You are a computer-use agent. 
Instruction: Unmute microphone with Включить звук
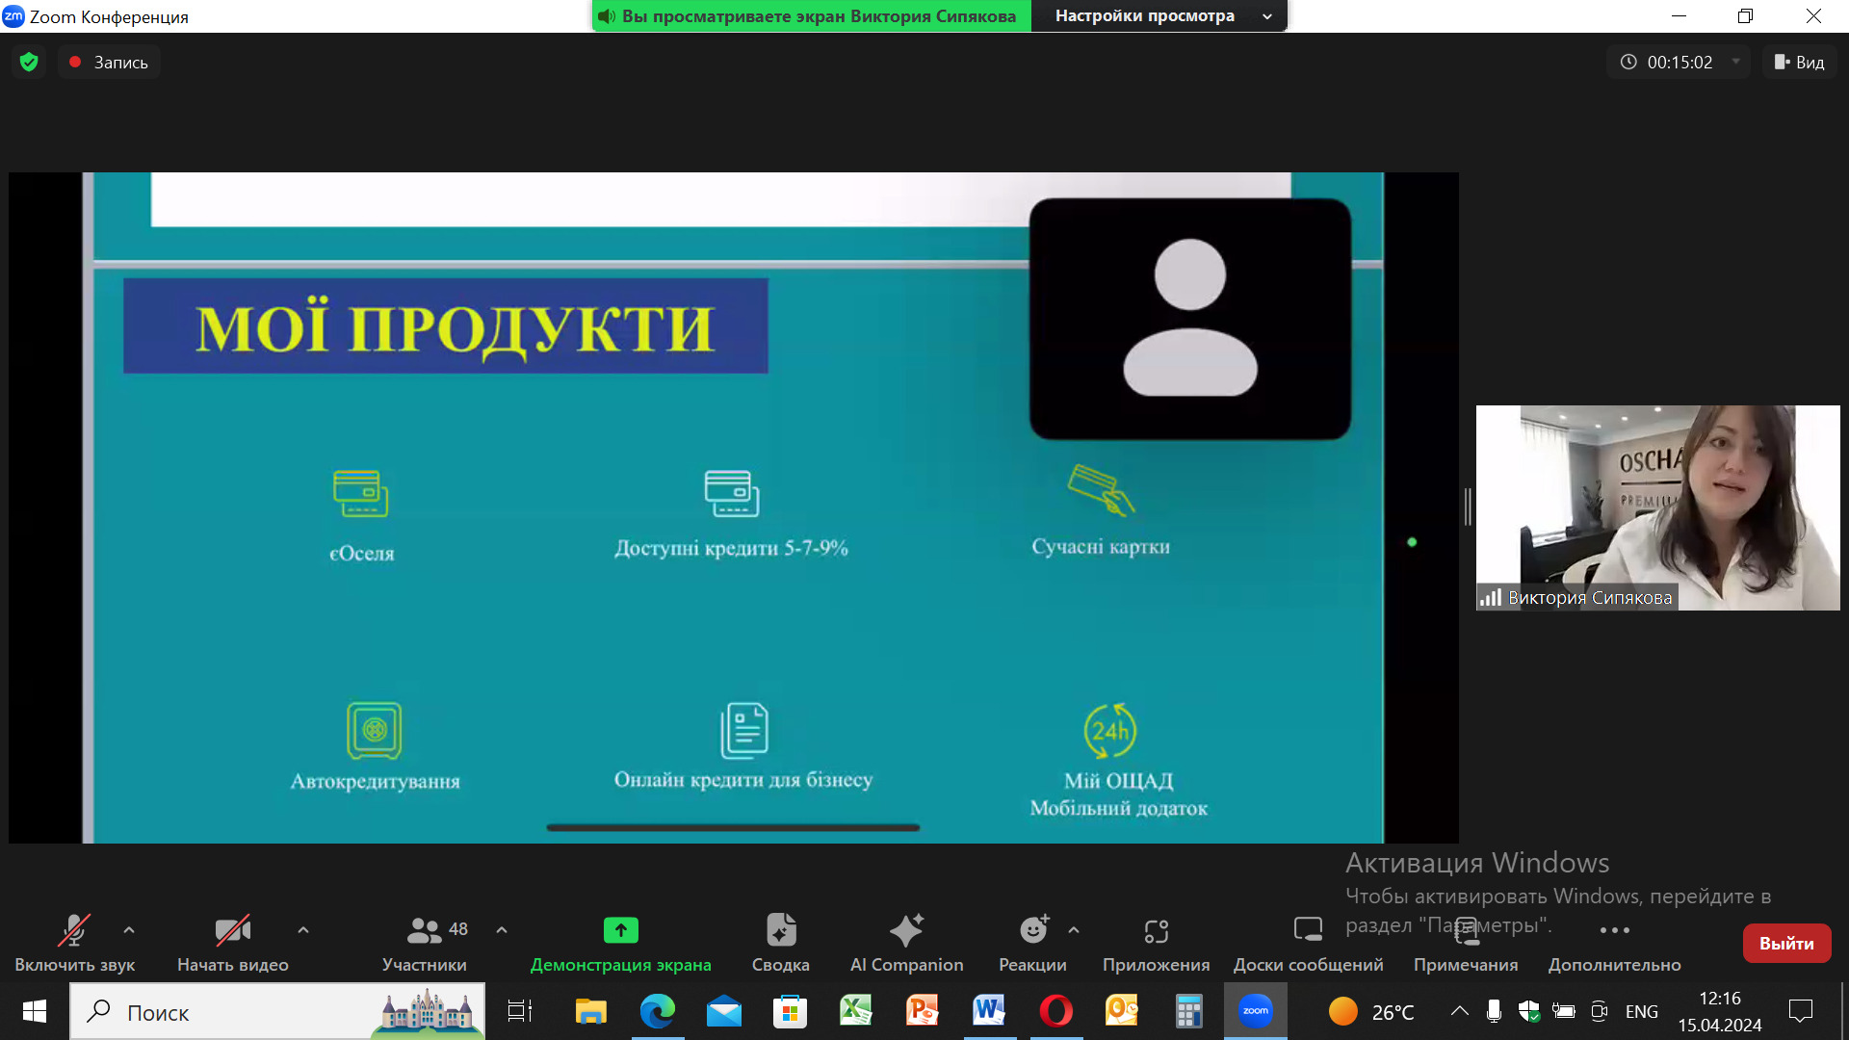pyautogui.click(x=74, y=930)
